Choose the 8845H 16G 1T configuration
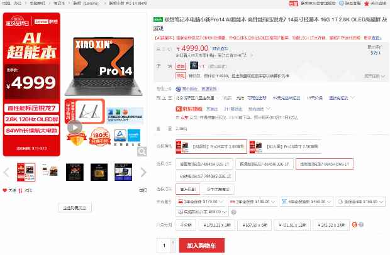Viewport: 390px width, 255px height. pos(325,164)
